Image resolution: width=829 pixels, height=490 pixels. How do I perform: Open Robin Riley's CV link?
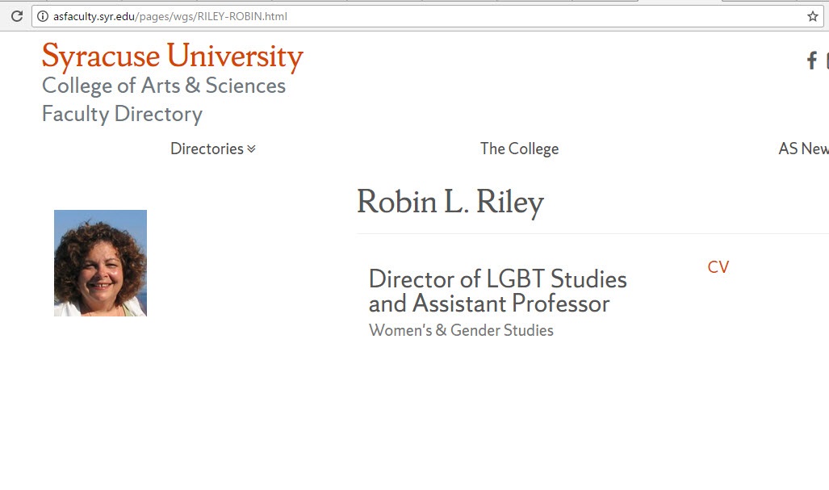(718, 266)
